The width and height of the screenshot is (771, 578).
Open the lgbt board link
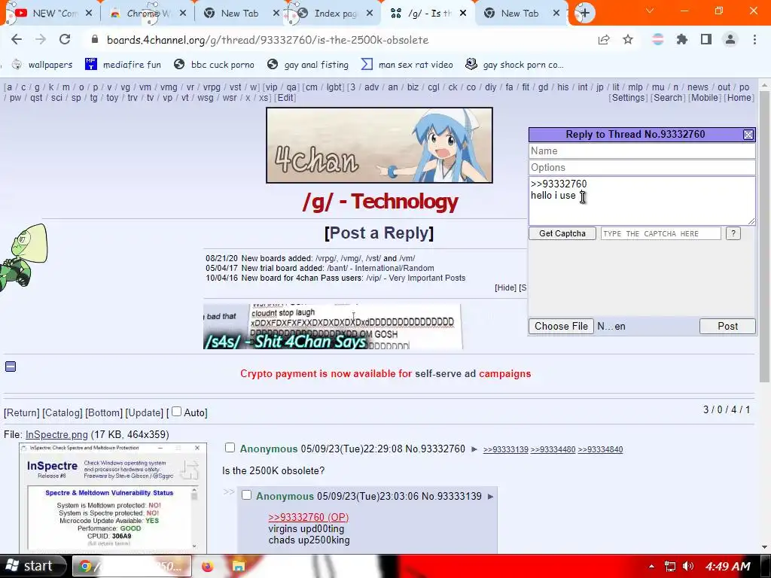(x=334, y=87)
